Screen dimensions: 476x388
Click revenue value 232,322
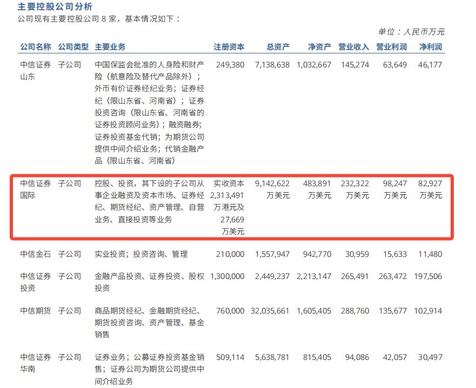pos(355,183)
